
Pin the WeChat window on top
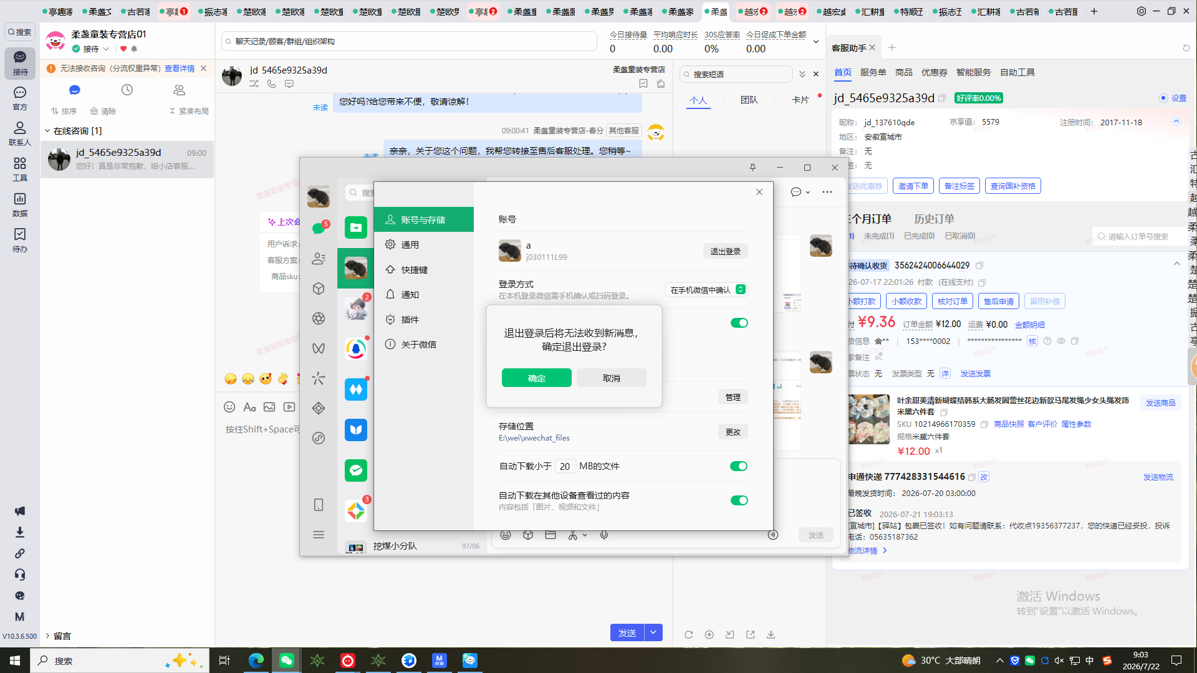[752, 168]
